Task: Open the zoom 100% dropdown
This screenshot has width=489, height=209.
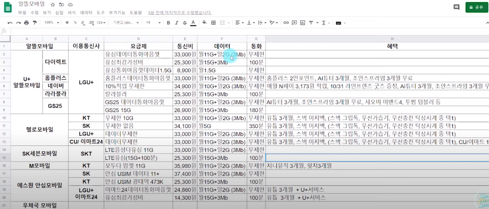Action: [x=52, y=23]
